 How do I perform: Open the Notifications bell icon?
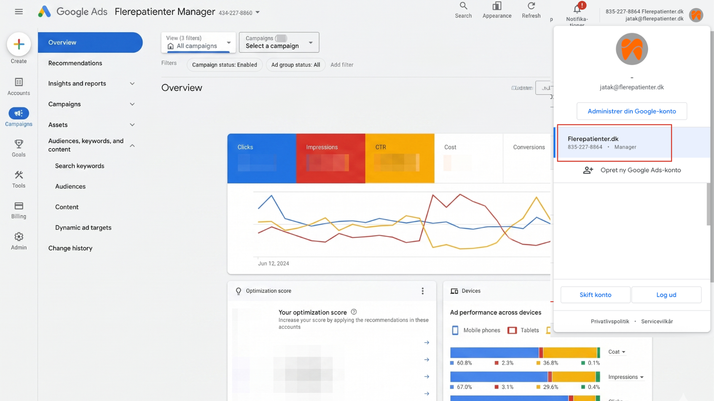click(577, 8)
